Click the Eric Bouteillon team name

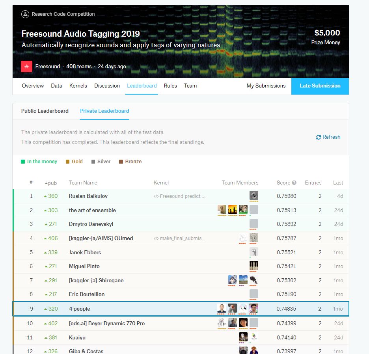[x=87, y=294]
